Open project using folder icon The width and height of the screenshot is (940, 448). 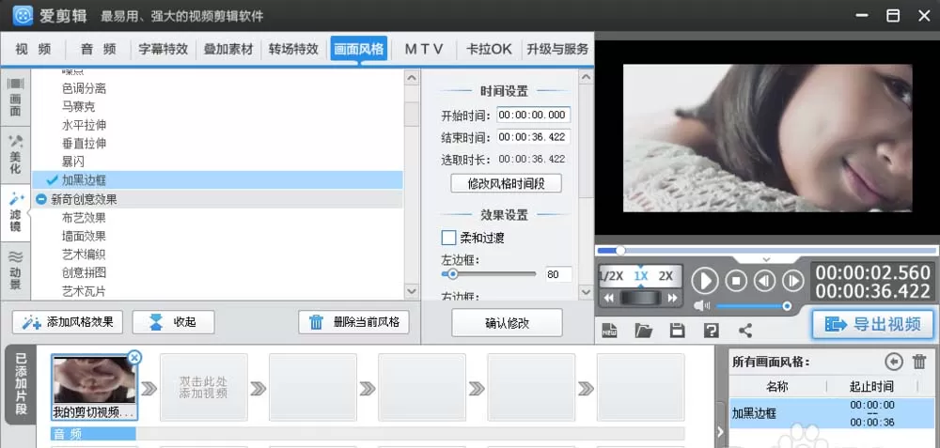click(x=643, y=330)
